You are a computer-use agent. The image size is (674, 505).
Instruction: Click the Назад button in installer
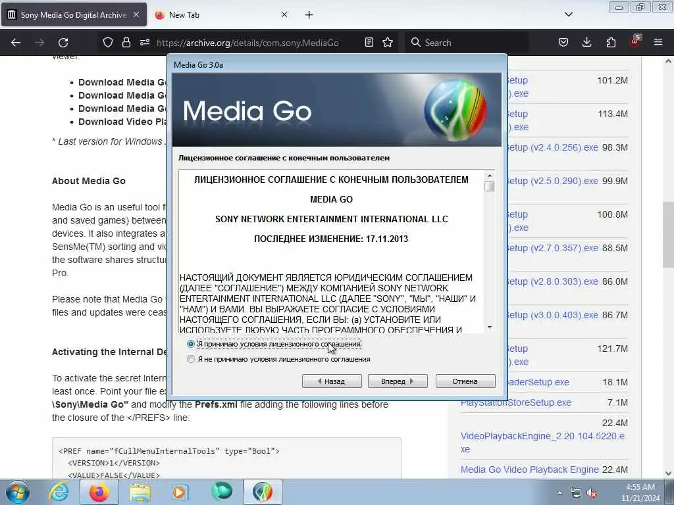coord(332,381)
